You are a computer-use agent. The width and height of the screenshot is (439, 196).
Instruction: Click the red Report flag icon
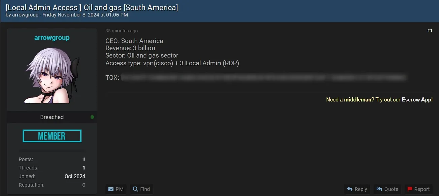coord(410,189)
